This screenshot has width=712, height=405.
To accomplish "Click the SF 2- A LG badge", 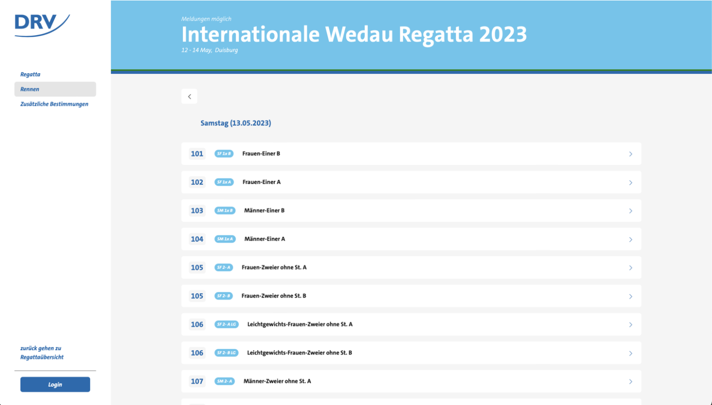I will tap(226, 325).
